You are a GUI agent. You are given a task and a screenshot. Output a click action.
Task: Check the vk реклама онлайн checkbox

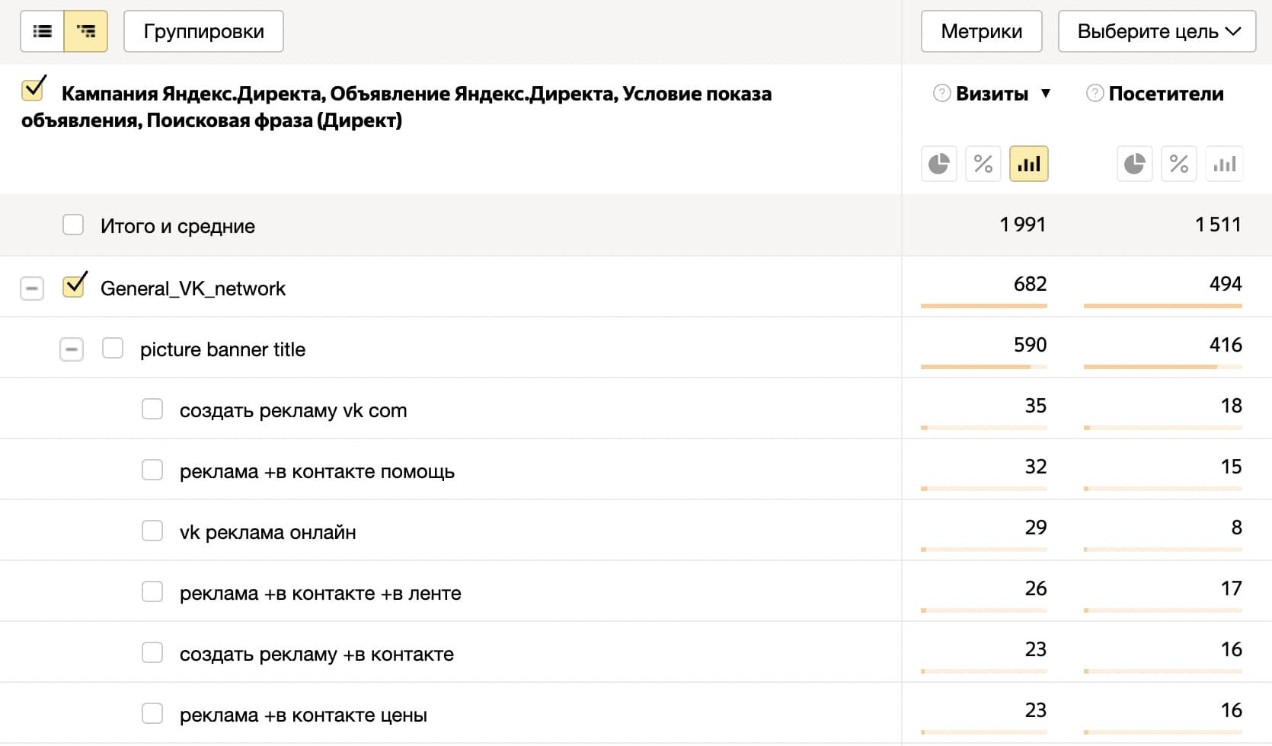pyautogui.click(x=152, y=531)
